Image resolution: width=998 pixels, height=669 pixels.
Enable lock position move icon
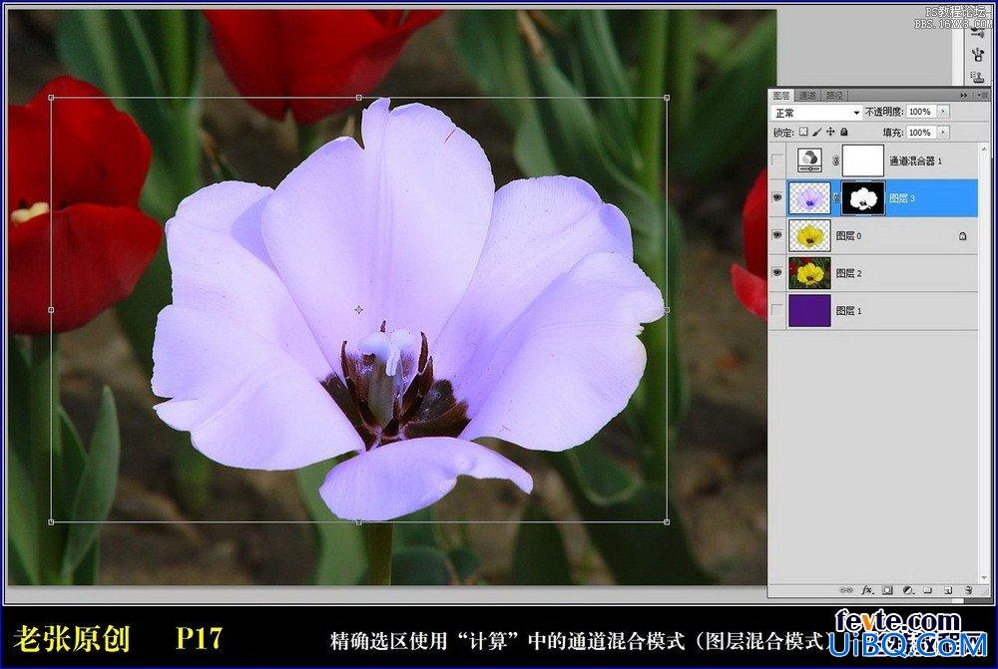point(830,132)
